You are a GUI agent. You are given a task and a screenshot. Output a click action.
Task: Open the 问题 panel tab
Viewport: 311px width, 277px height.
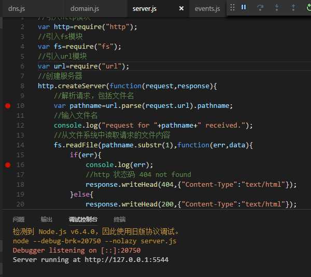coord(19,219)
